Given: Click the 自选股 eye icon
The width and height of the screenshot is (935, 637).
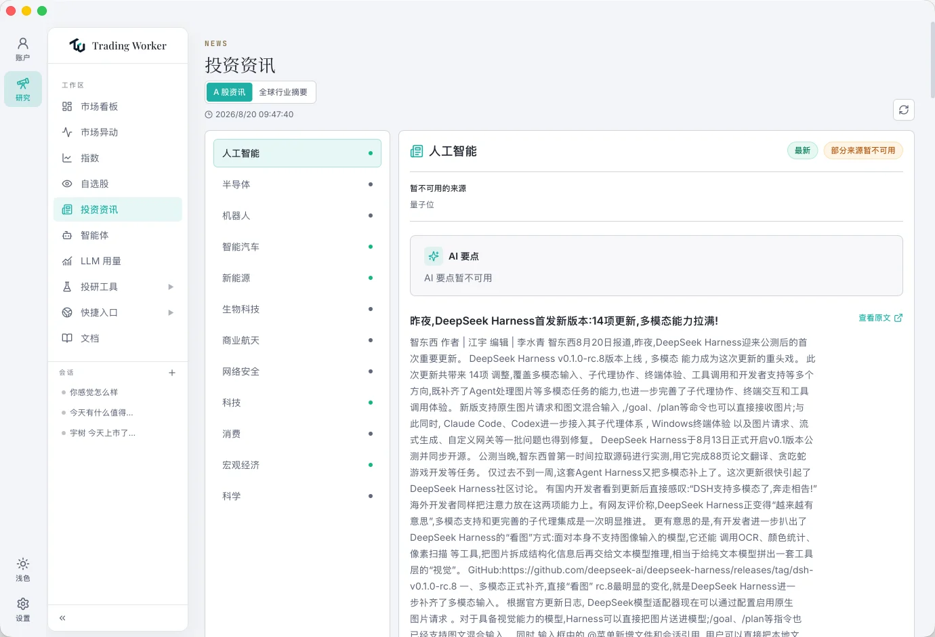Looking at the screenshot, I should 67,184.
